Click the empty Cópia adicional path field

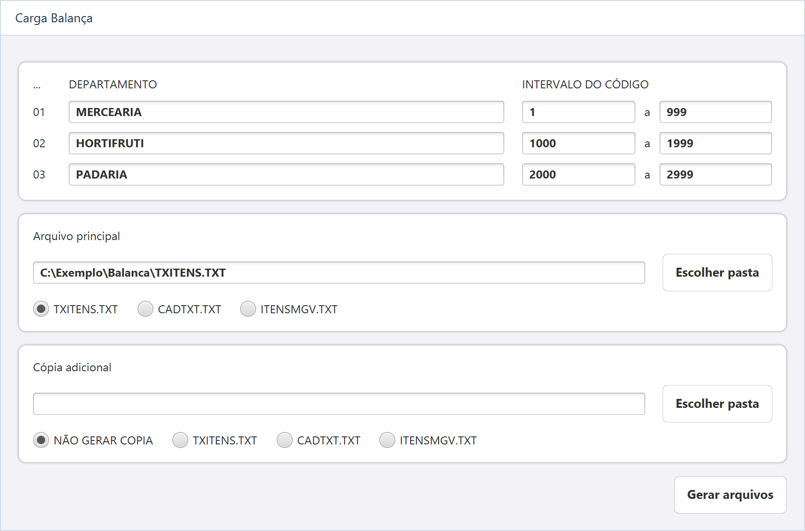[x=339, y=404]
